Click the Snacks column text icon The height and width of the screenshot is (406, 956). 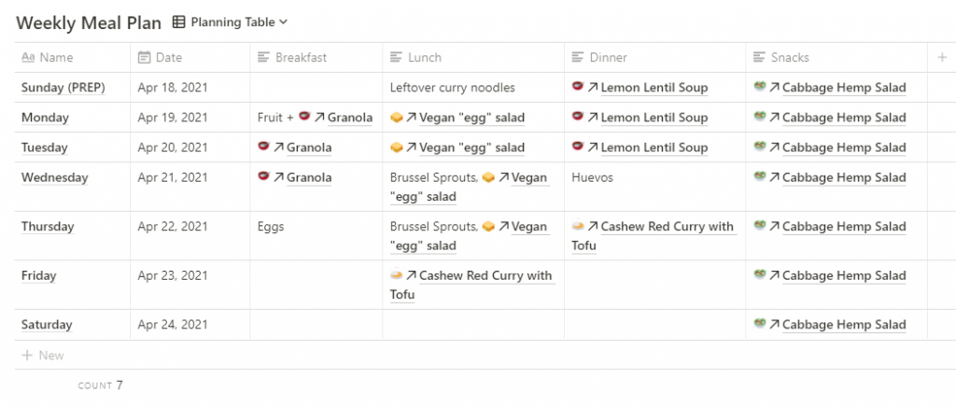(x=759, y=57)
